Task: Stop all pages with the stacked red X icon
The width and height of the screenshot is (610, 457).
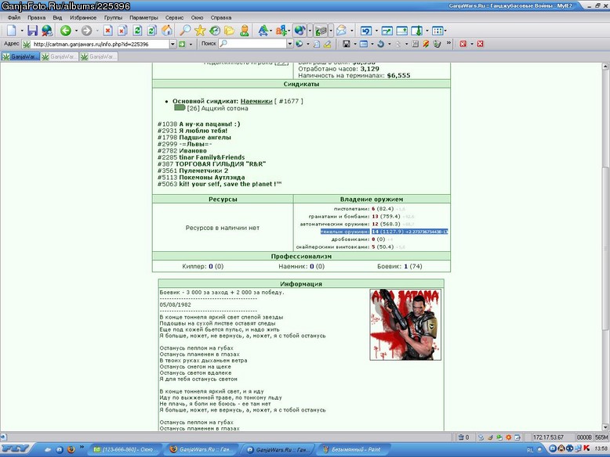Action: 122,31
